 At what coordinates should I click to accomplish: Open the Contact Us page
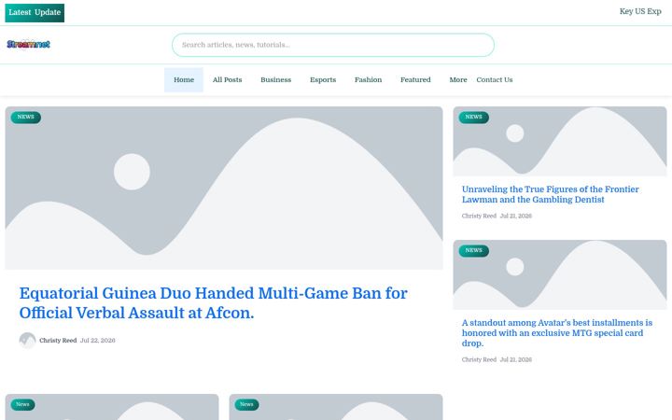494,79
